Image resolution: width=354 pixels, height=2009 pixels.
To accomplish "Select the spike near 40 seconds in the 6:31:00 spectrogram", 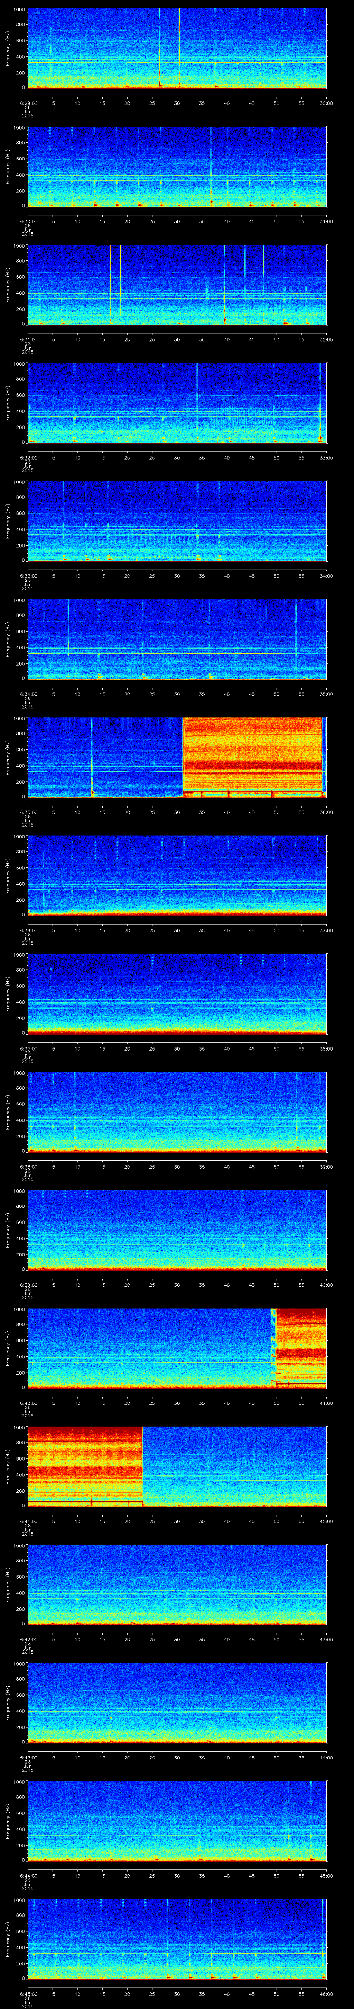I will [x=224, y=284].
